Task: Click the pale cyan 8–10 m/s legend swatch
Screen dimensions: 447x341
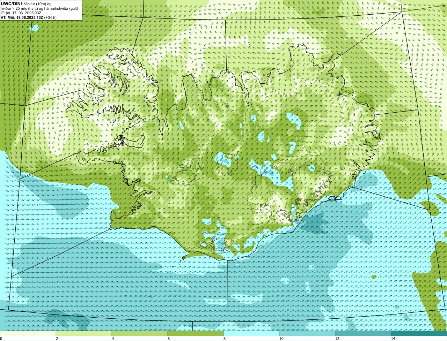Action: pyautogui.click(x=251, y=333)
